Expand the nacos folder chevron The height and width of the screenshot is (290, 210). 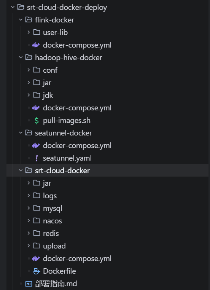pyautogui.click(x=29, y=221)
